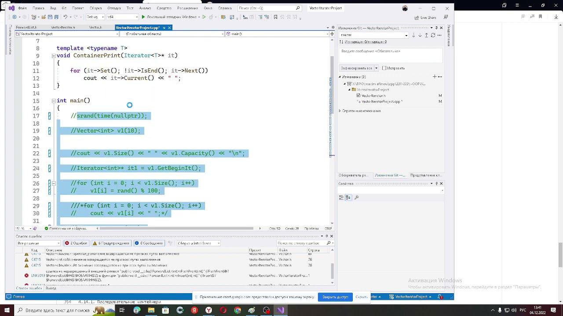Click the commit message input field
This screenshot has width=563, height=316.
pos(391,55)
